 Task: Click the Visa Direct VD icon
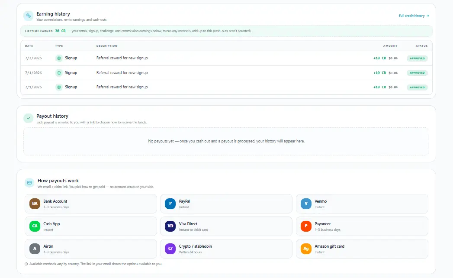170,226
